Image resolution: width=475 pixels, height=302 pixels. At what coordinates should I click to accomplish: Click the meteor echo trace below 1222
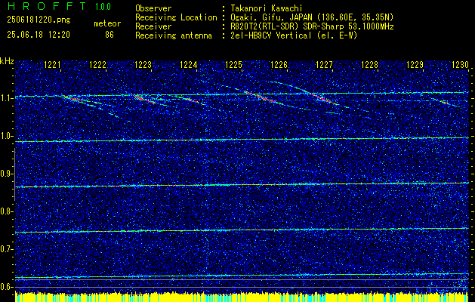tap(91, 106)
